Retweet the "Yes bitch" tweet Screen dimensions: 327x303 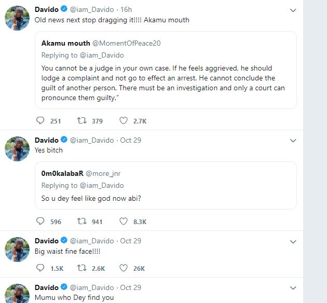(x=81, y=222)
